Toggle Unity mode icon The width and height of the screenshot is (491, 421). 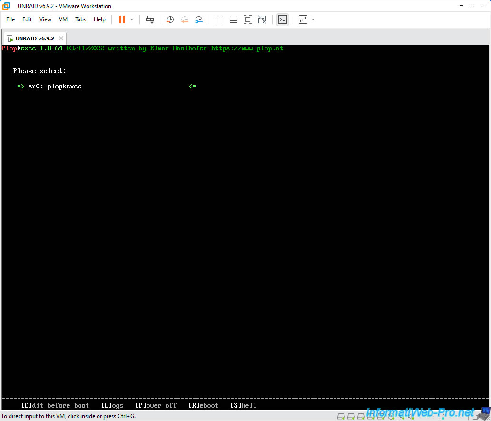pos(262,19)
